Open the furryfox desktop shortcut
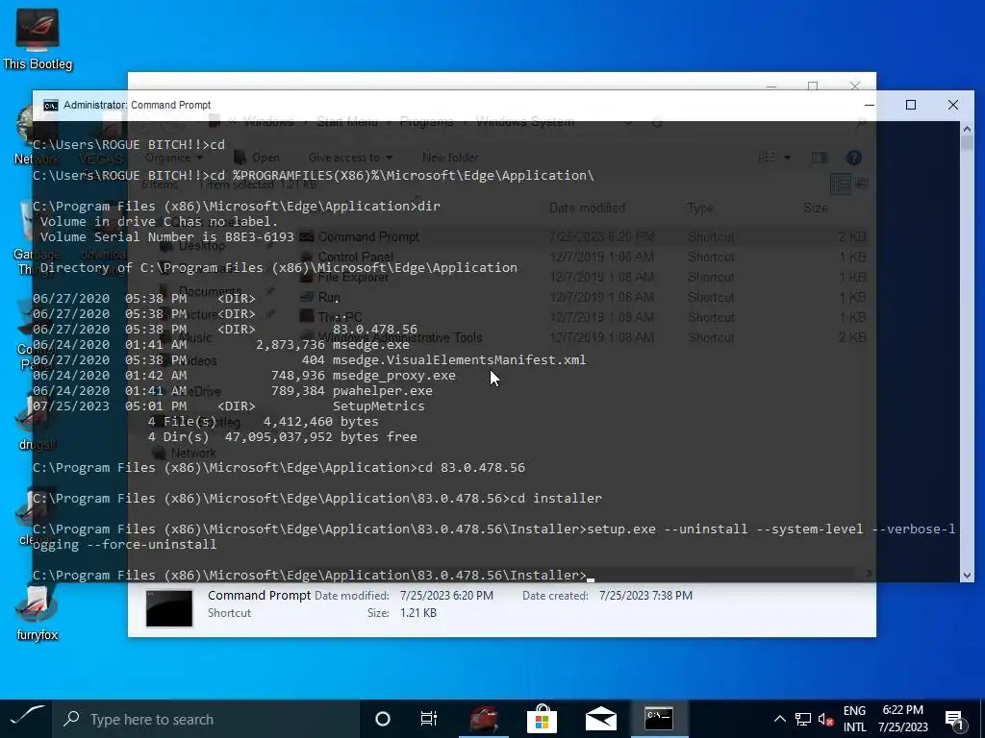 point(38,613)
